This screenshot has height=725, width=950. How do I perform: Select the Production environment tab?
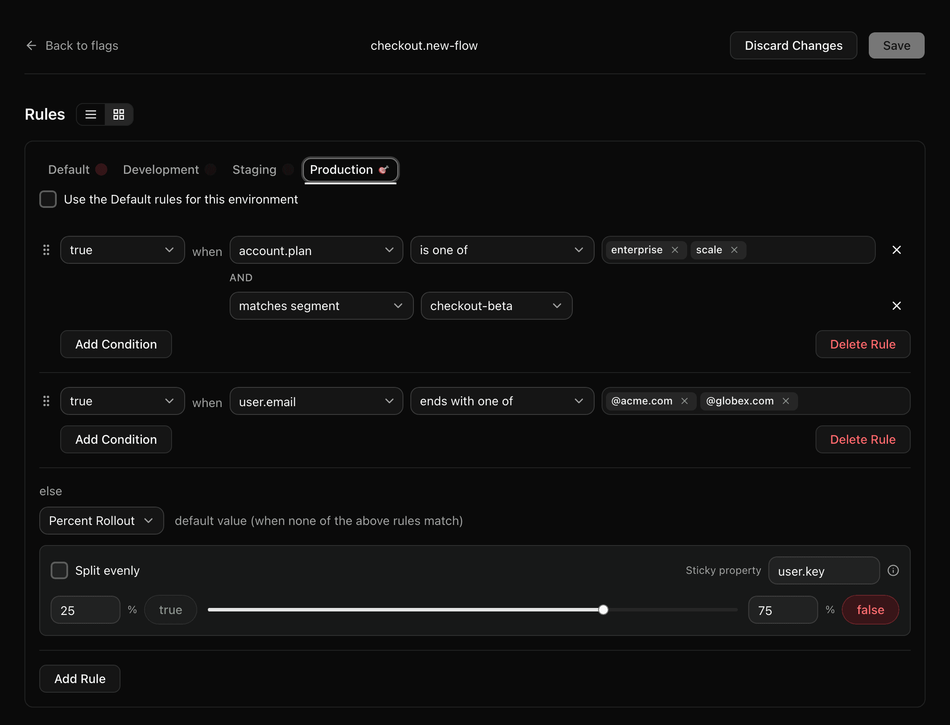click(350, 169)
